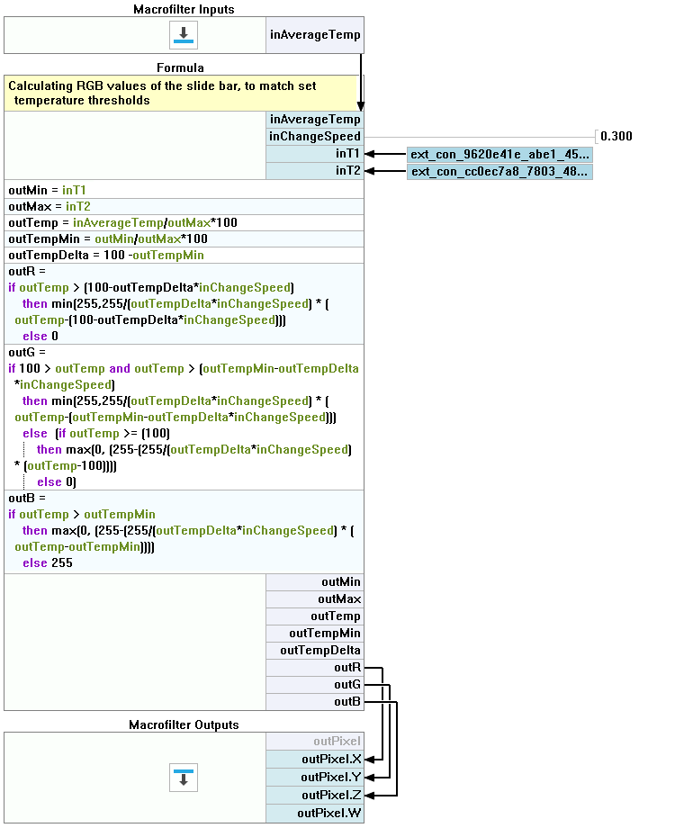The image size is (675, 828).
Task: Click the outPixel.X macrofilter output
Action: (x=314, y=759)
